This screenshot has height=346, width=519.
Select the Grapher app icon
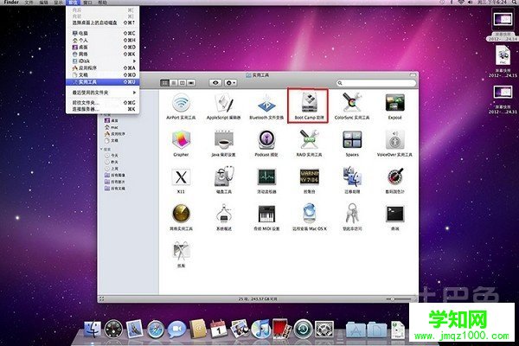point(181,140)
